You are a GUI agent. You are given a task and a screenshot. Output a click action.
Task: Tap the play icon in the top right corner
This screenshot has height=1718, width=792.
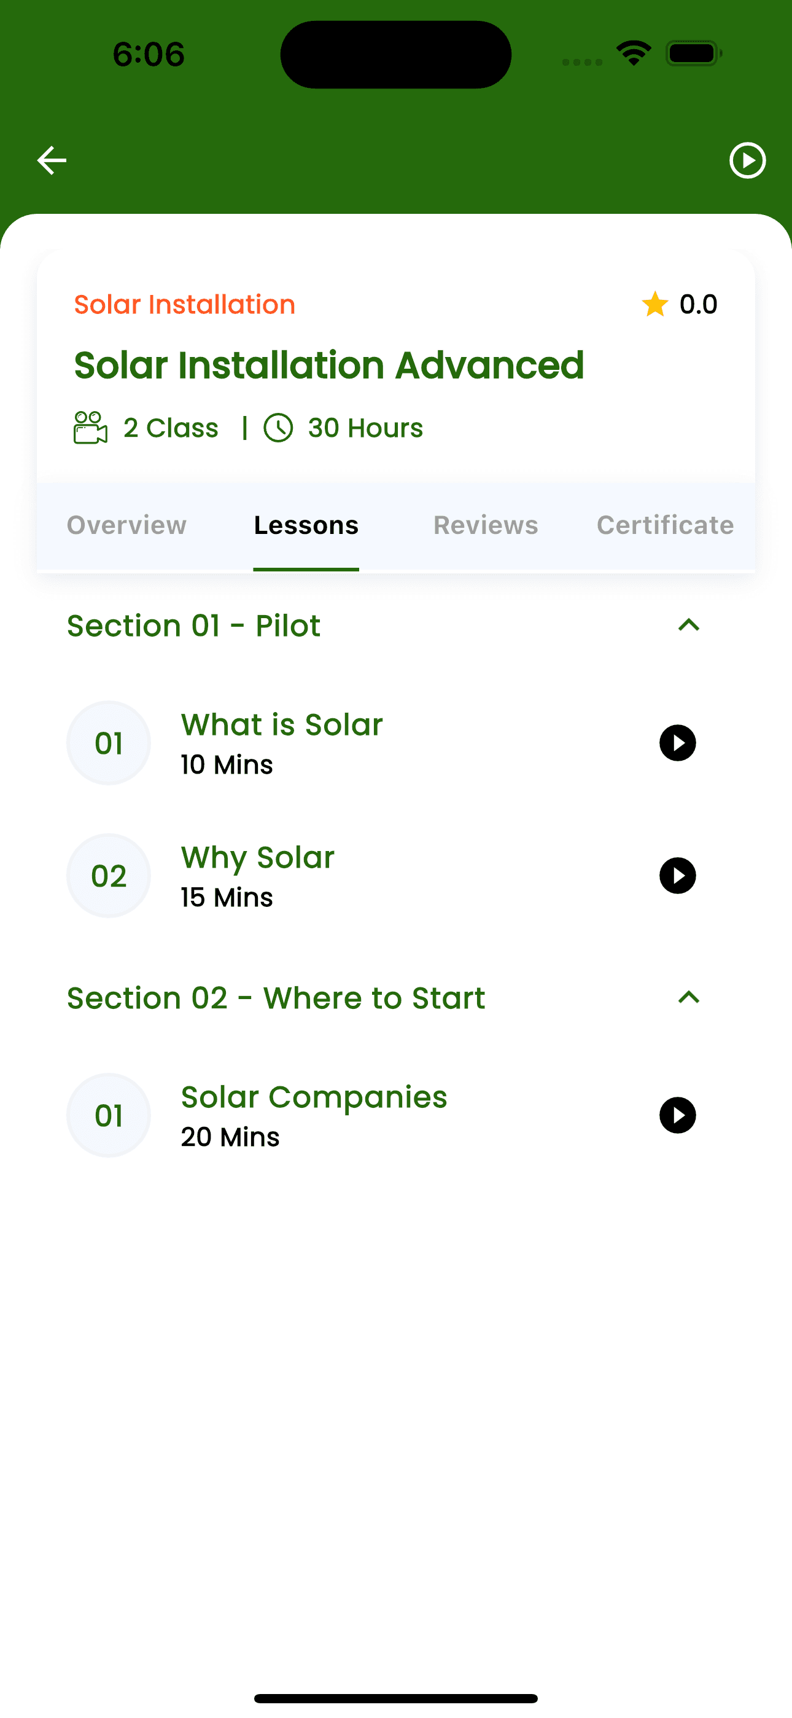747,160
